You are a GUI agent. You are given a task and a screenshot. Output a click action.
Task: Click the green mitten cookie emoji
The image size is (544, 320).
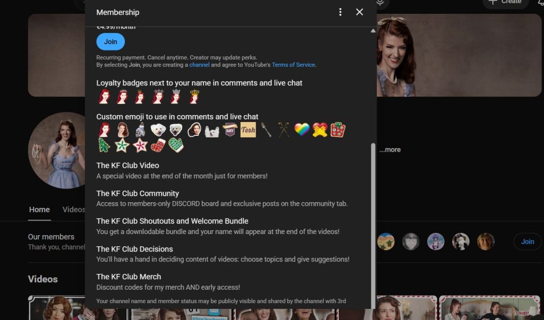click(176, 145)
